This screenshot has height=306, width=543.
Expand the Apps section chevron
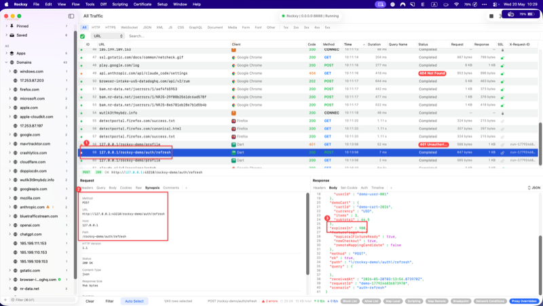[6, 54]
